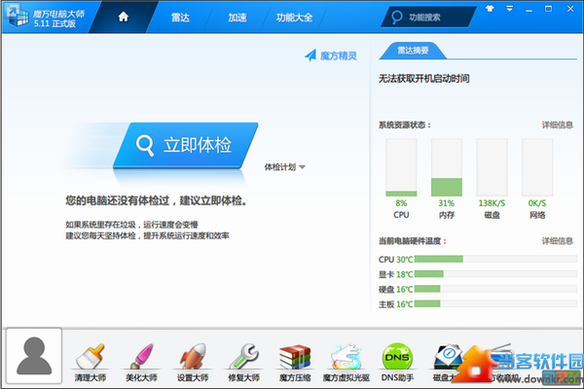Expand the 体检计划 dropdown
Viewport: 584px width, 389px height.
285,167
